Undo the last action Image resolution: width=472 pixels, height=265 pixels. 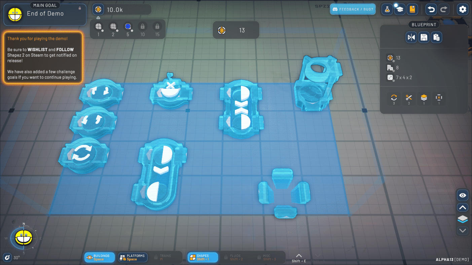pos(431,9)
